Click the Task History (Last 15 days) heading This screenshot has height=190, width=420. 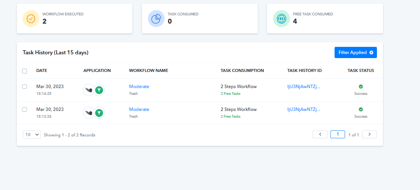pyautogui.click(x=55, y=53)
